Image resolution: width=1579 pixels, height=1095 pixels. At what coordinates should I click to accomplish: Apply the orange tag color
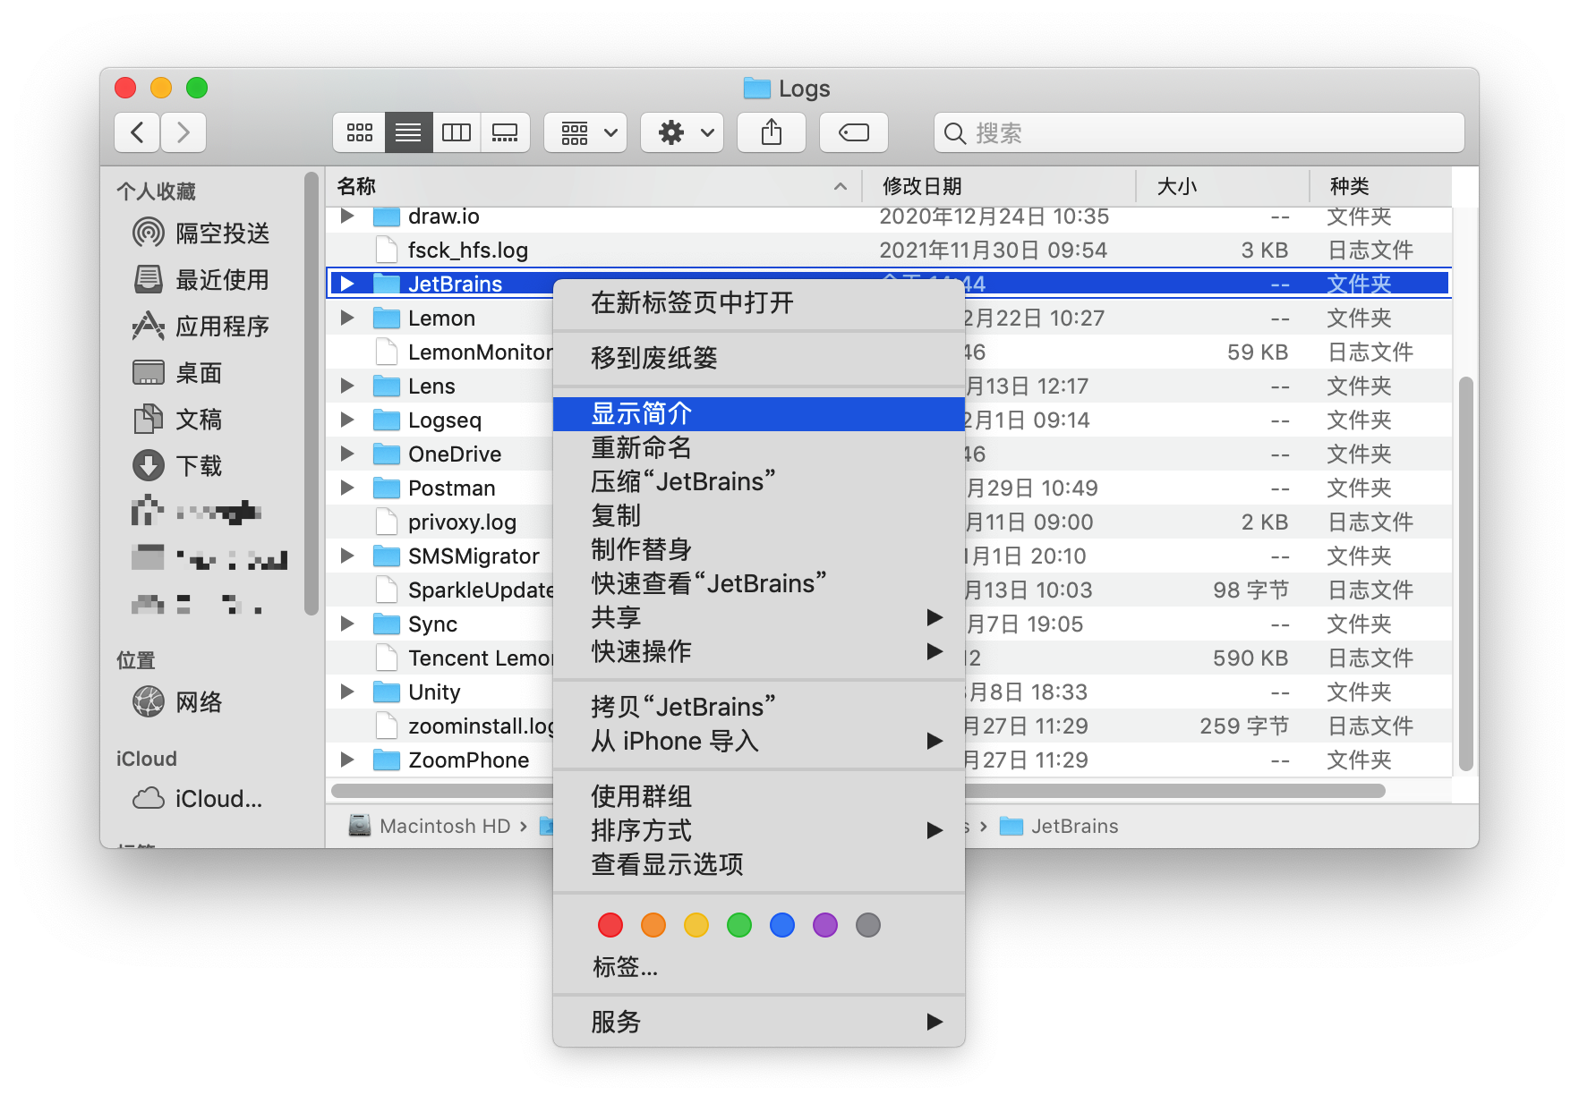pos(653,925)
